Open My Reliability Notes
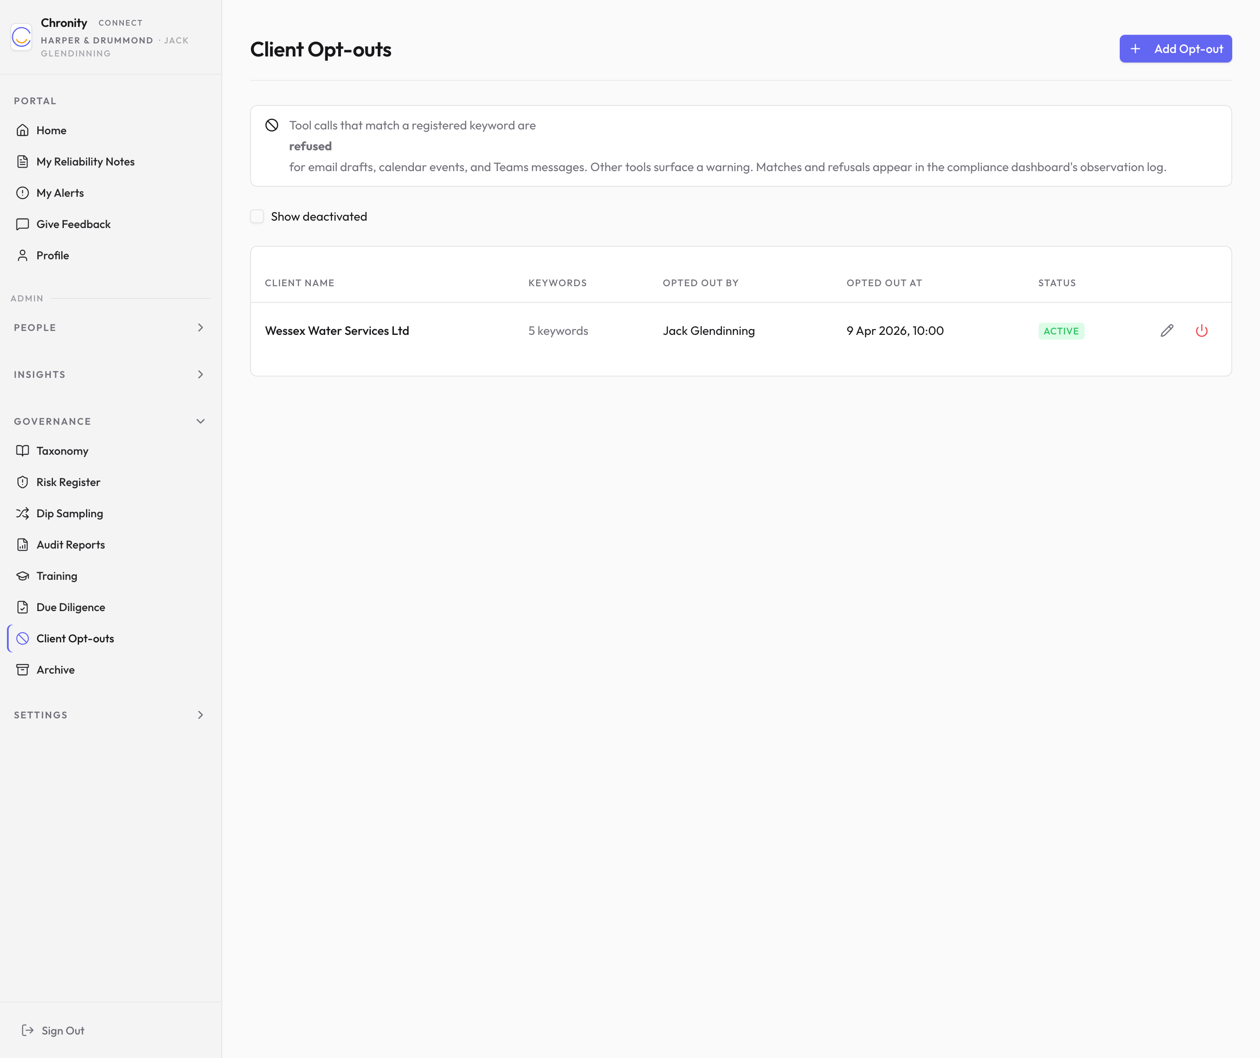Screen dimensions: 1260x1058 pyautogui.click(x=85, y=162)
